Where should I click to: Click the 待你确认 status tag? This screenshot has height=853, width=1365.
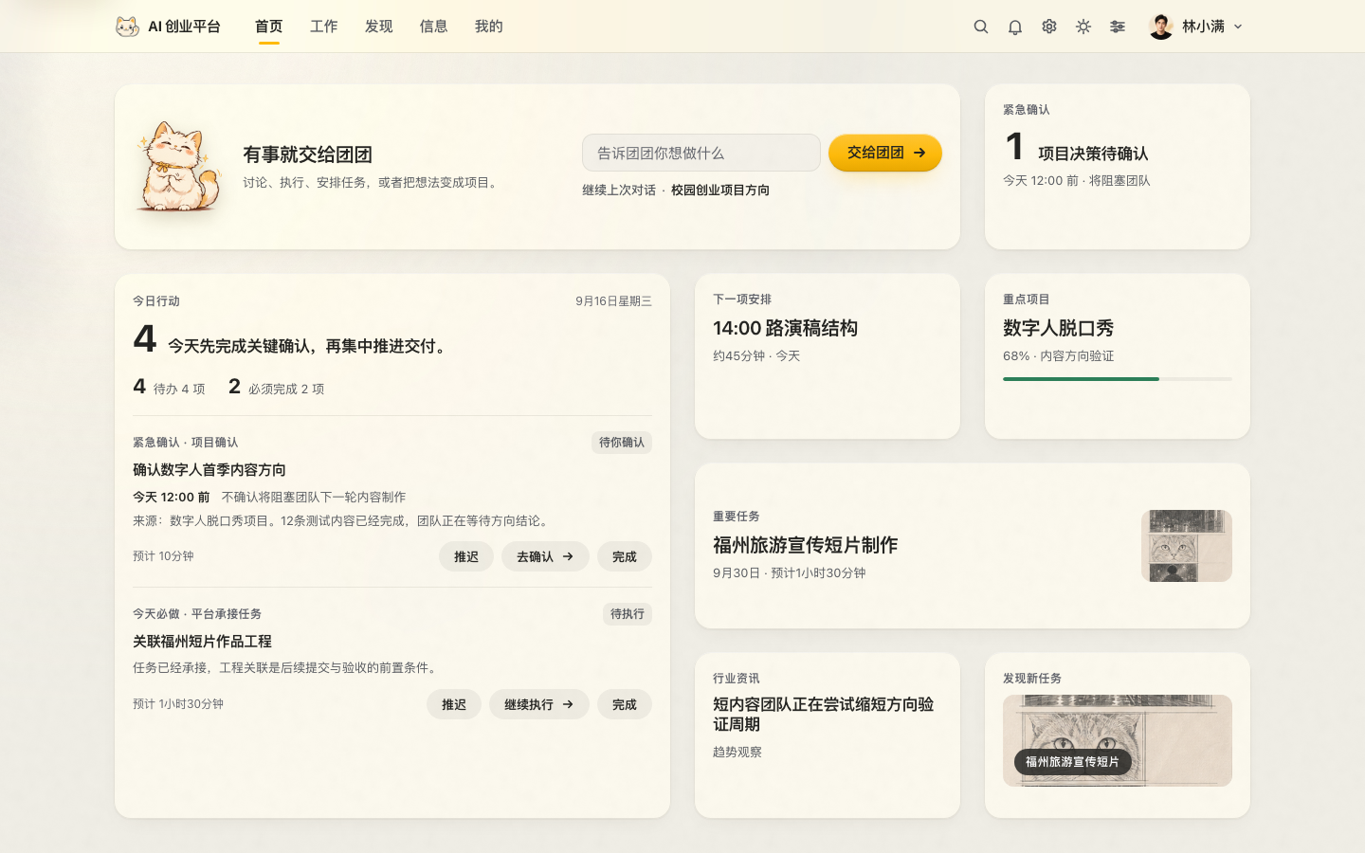pyautogui.click(x=622, y=443)
